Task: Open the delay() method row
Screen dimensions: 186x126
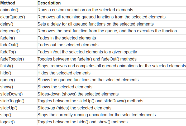Action: 7,24
